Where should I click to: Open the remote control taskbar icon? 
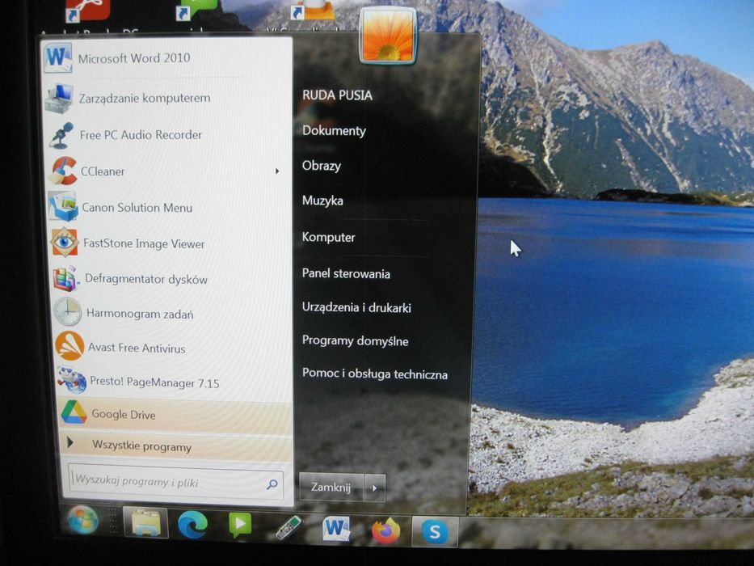(x=289, y=527)
